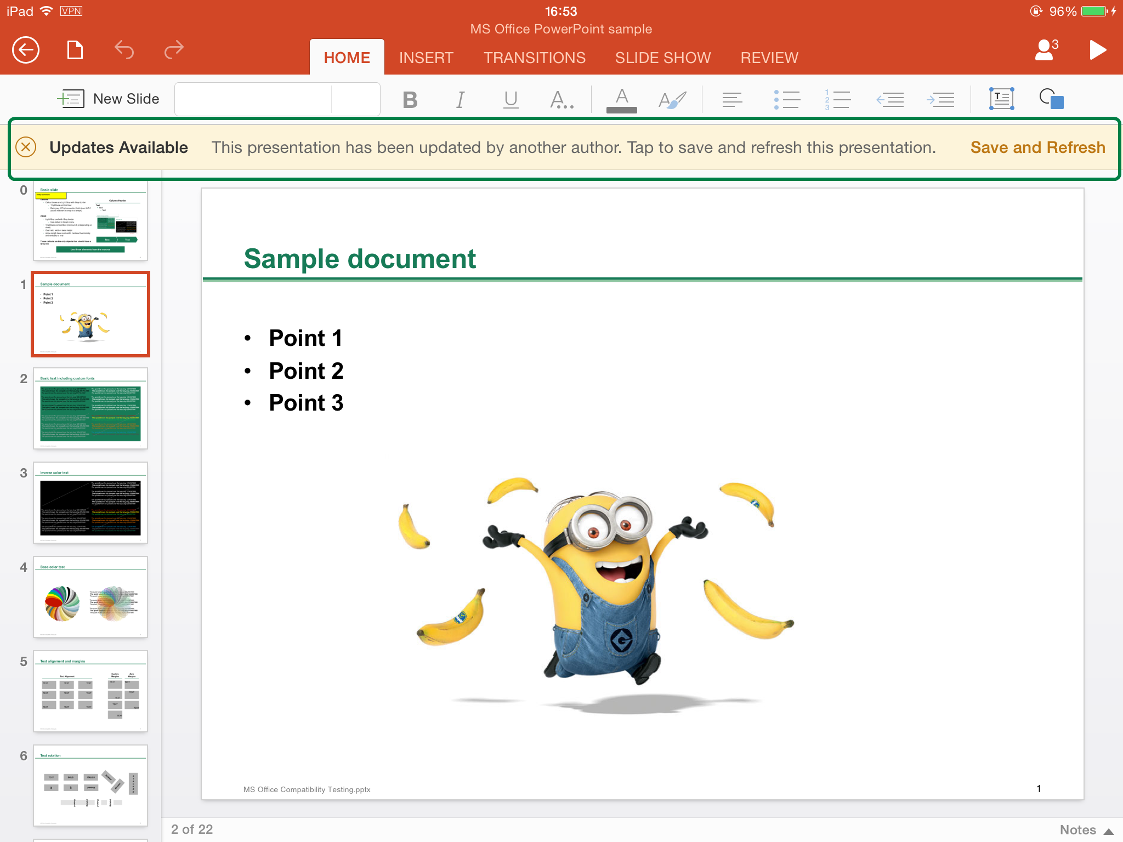Screen dimensions: 1123x842
Task: Tap '2 of 22' slide counter
Action: 192,829
